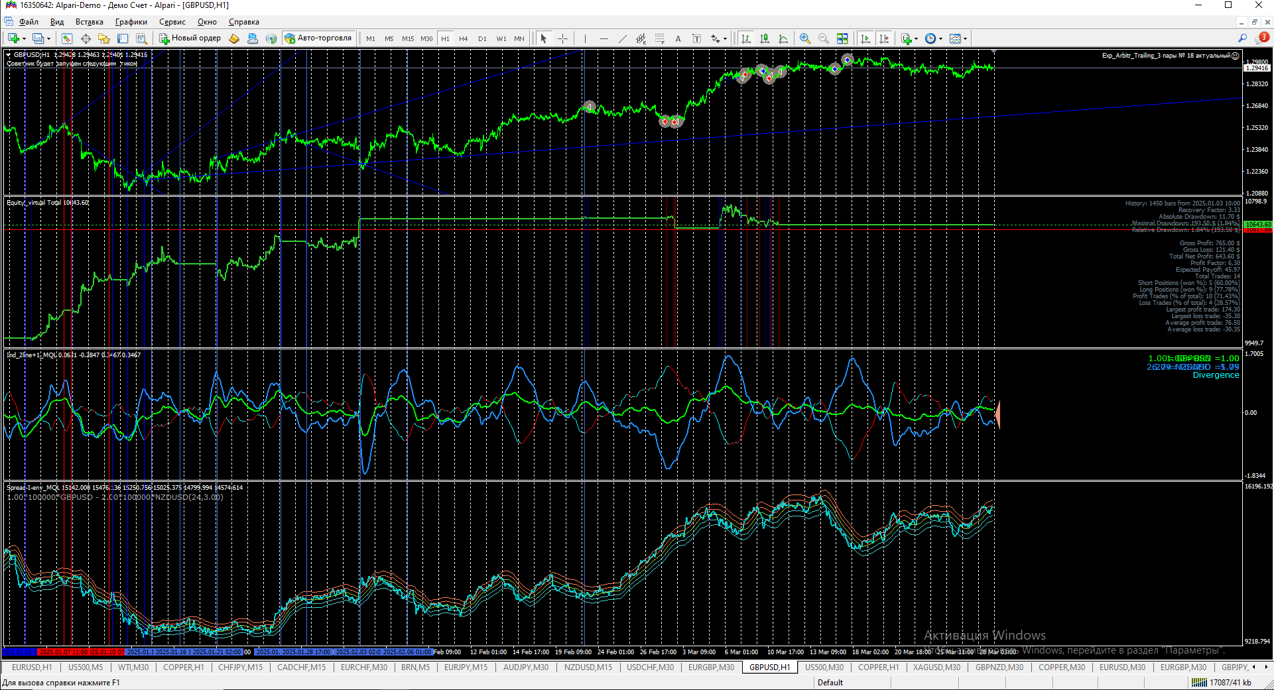The image size is (1274, 690).
Task: Toggle the Авто-торговля auto-trading button
Action: (x=319, y=38)
